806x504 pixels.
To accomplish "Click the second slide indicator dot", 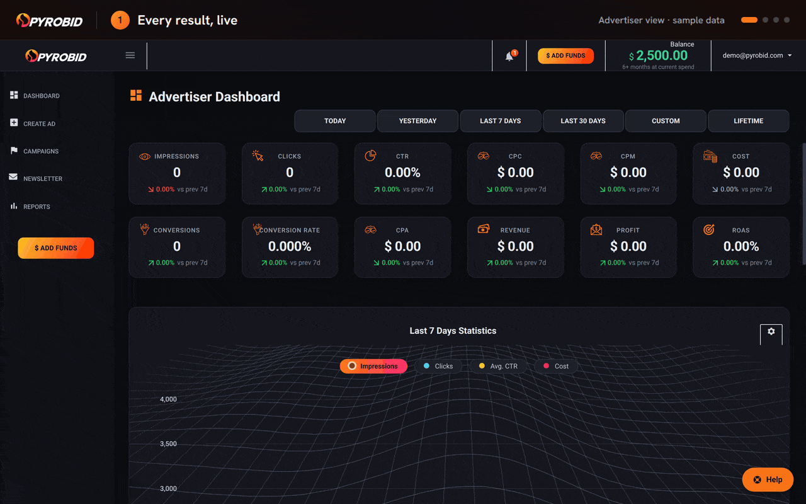I will 765,20.
